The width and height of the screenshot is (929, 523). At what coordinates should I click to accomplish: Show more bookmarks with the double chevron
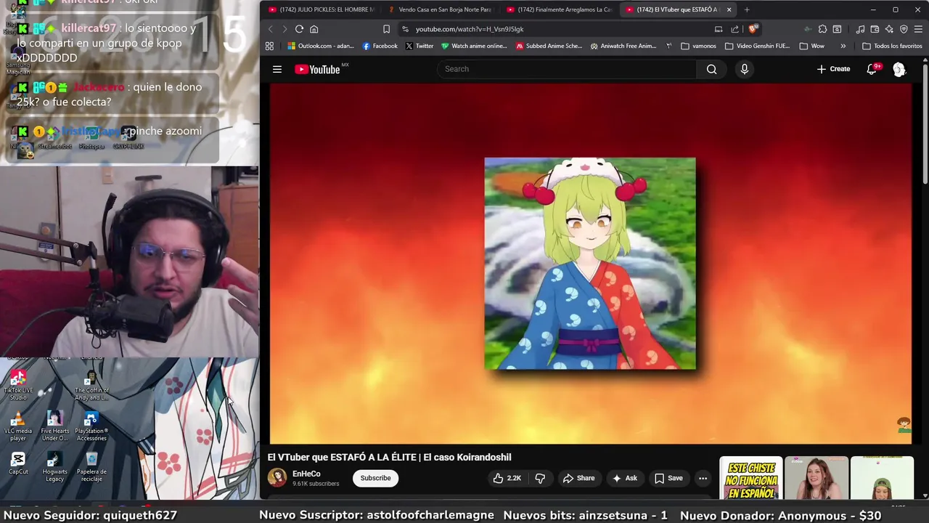tap(843, 46)
